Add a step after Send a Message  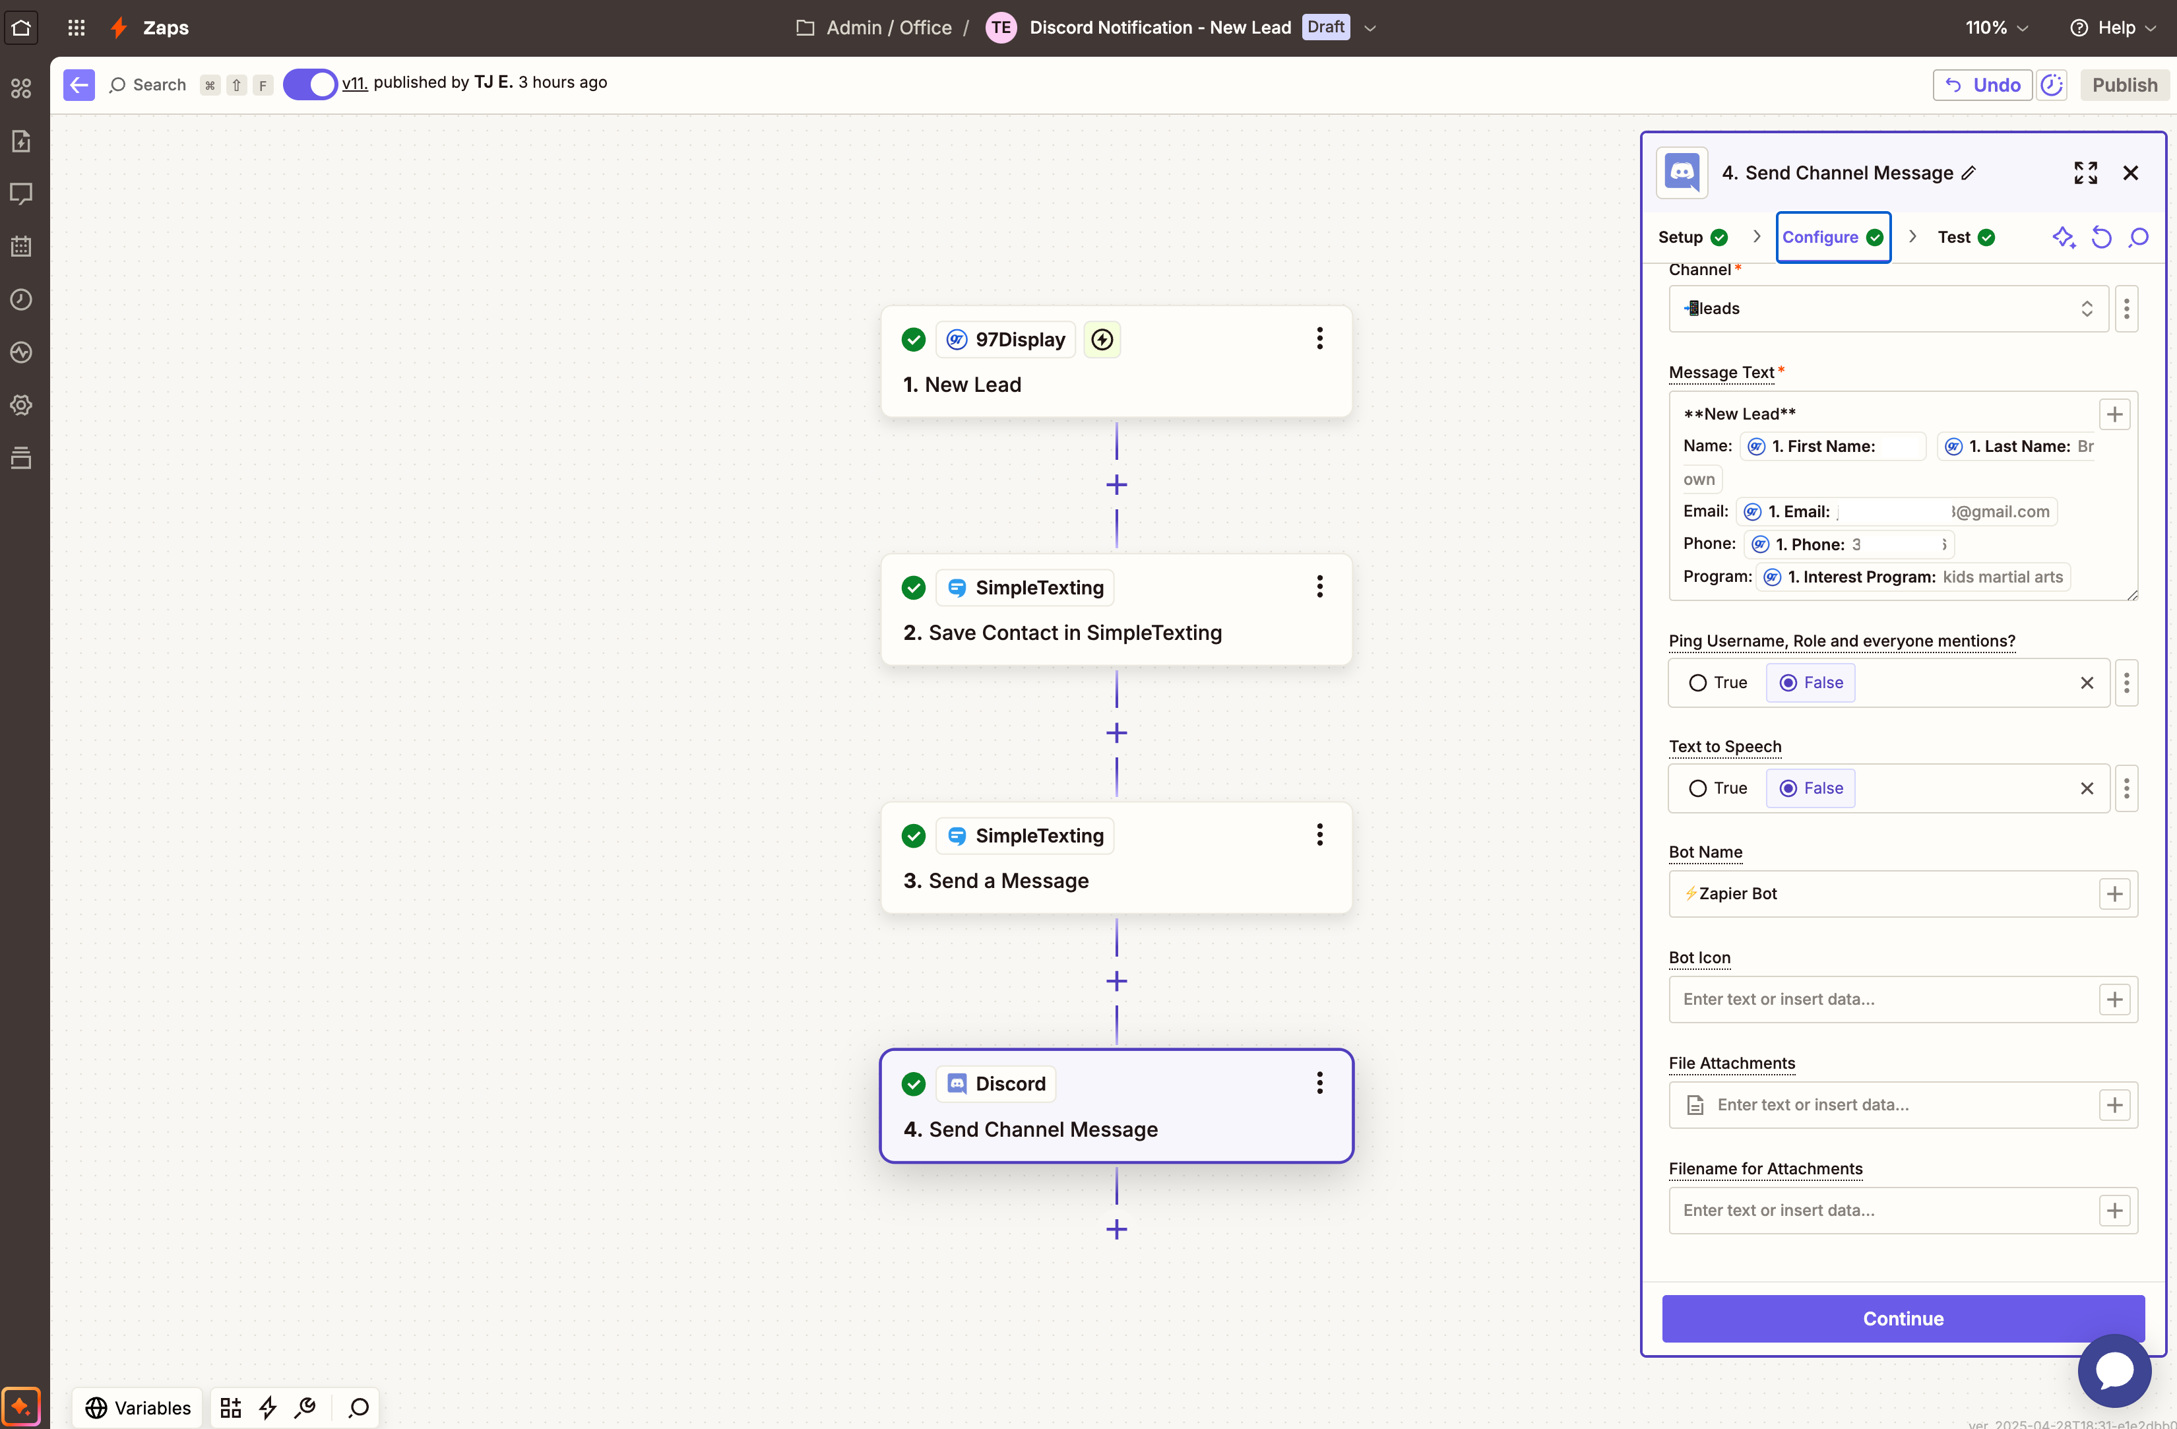pyautogui.click(x=1116, y=982)
